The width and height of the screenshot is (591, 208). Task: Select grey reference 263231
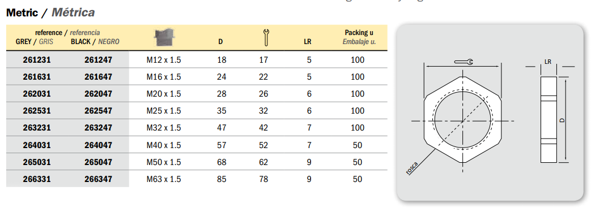click(x=37, y=128)
